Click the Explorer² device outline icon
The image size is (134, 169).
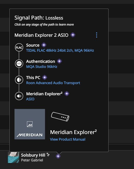click(x=60, y=117)
